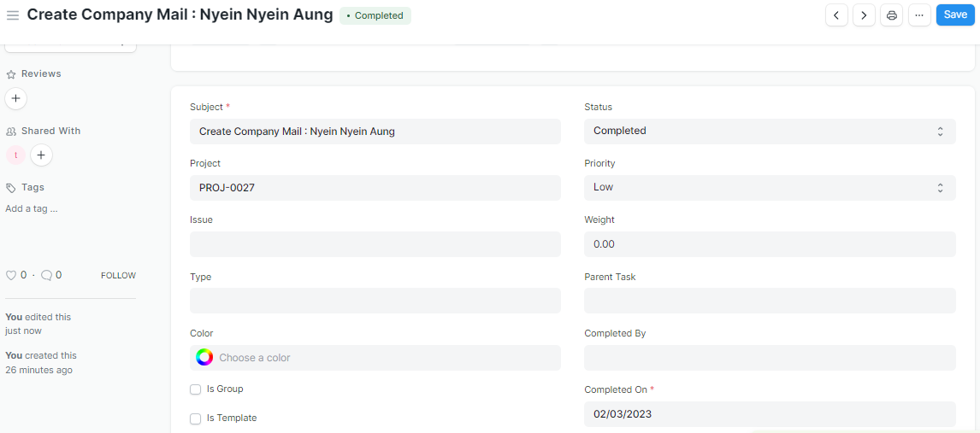Check the Is Group checkbox

(196, 389)
